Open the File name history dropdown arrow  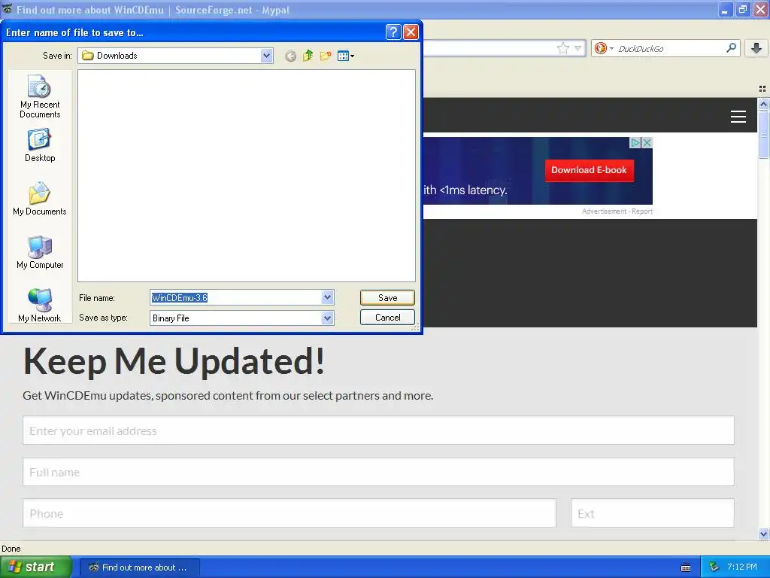tap(328, 297)
